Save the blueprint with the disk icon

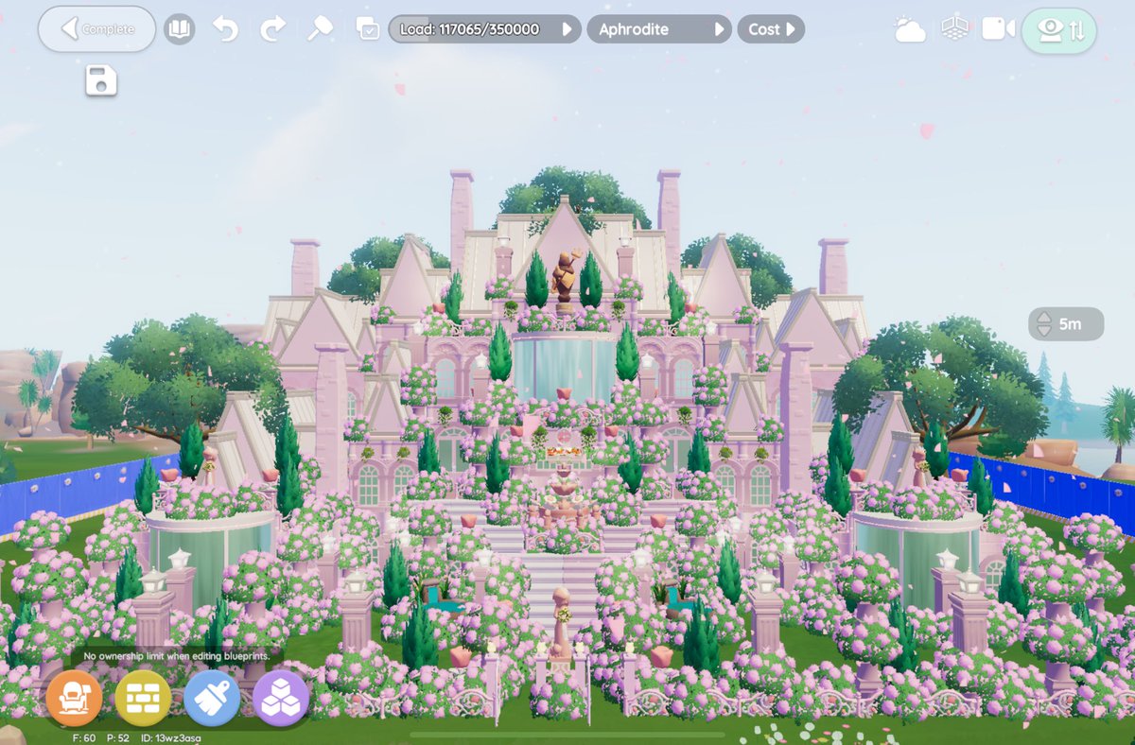[x=101, y=80]
